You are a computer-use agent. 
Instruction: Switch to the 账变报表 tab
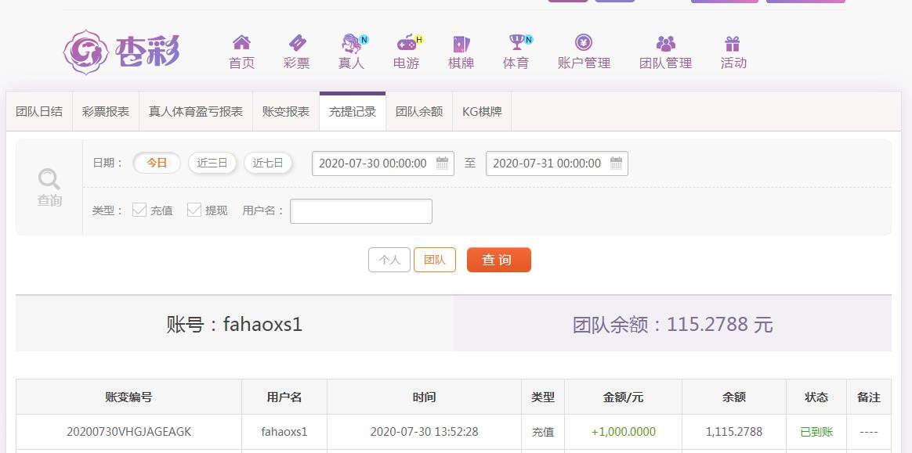286,112
